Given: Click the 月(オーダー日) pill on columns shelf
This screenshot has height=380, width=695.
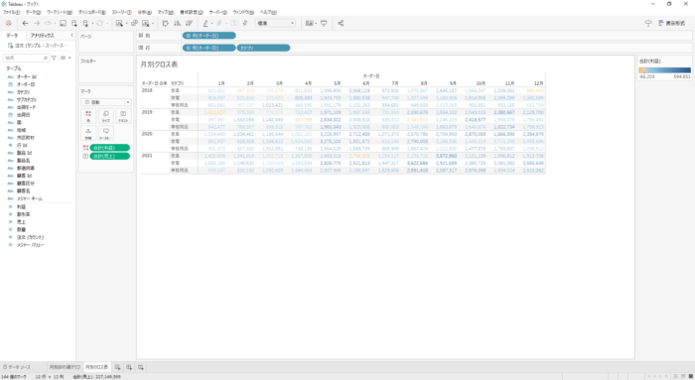Looking at the screenshot, I should coord(209,36).
